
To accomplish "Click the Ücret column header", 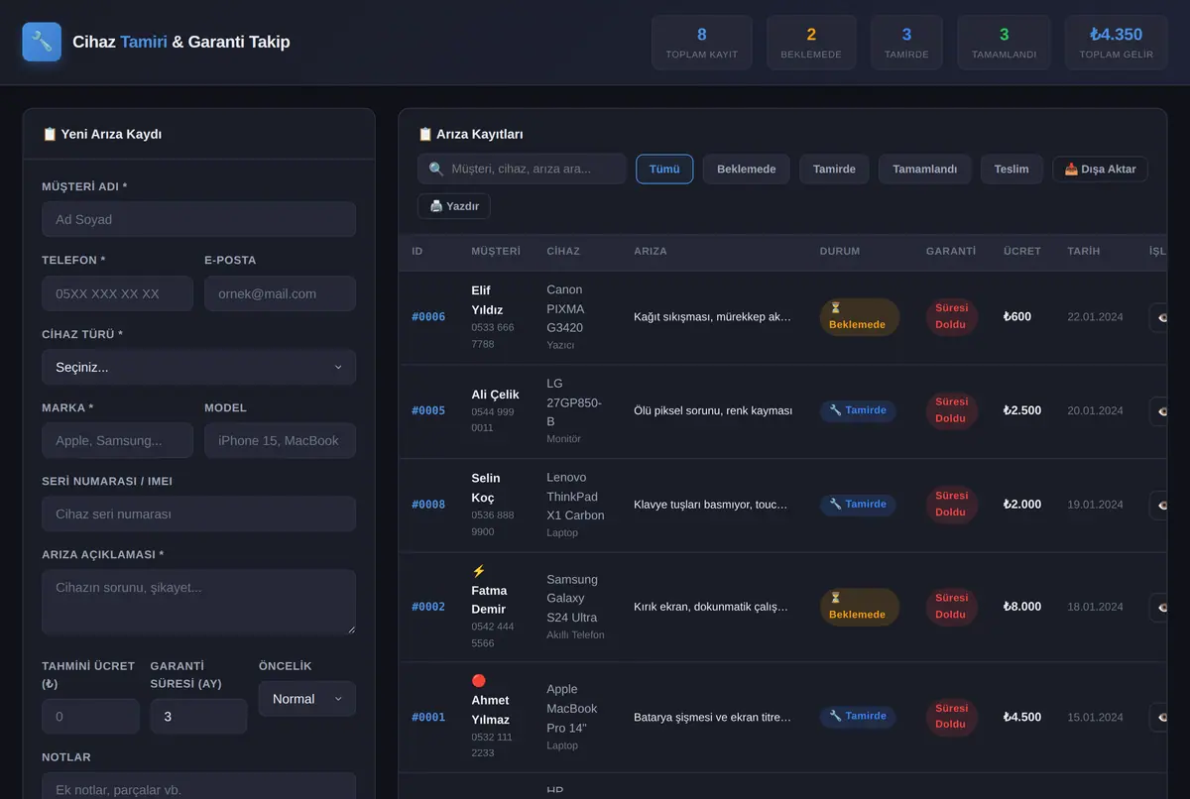I will pos(1022,252).
